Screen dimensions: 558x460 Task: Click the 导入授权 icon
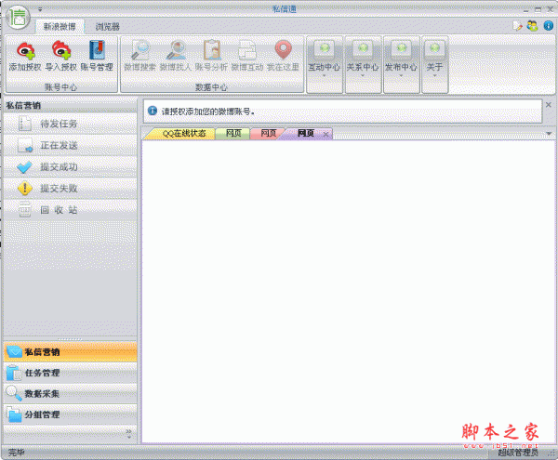61,50
